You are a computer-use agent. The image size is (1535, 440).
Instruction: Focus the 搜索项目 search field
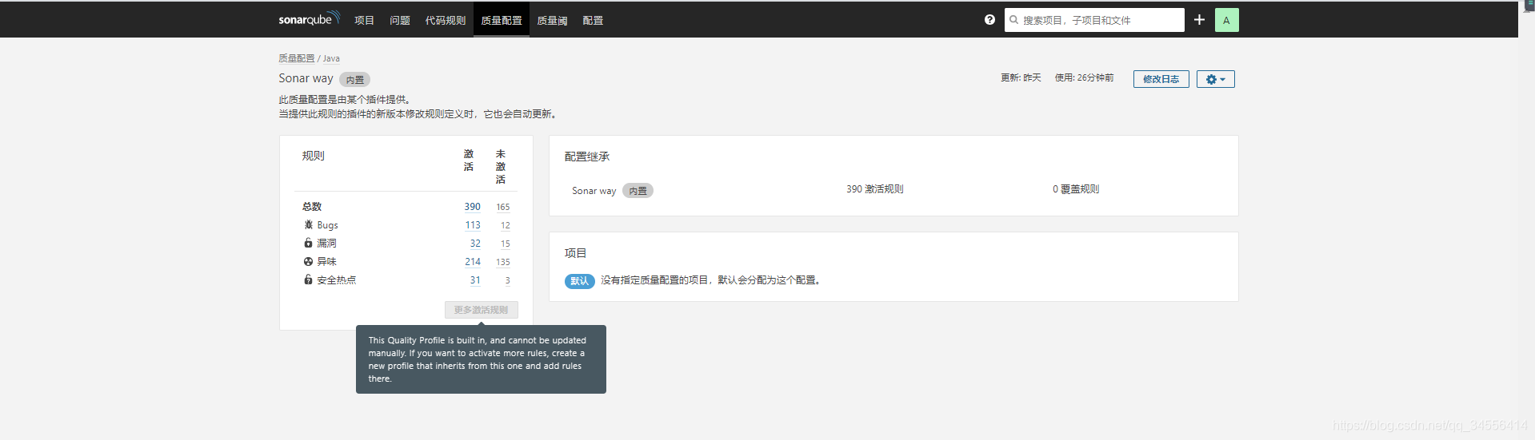1094,20
